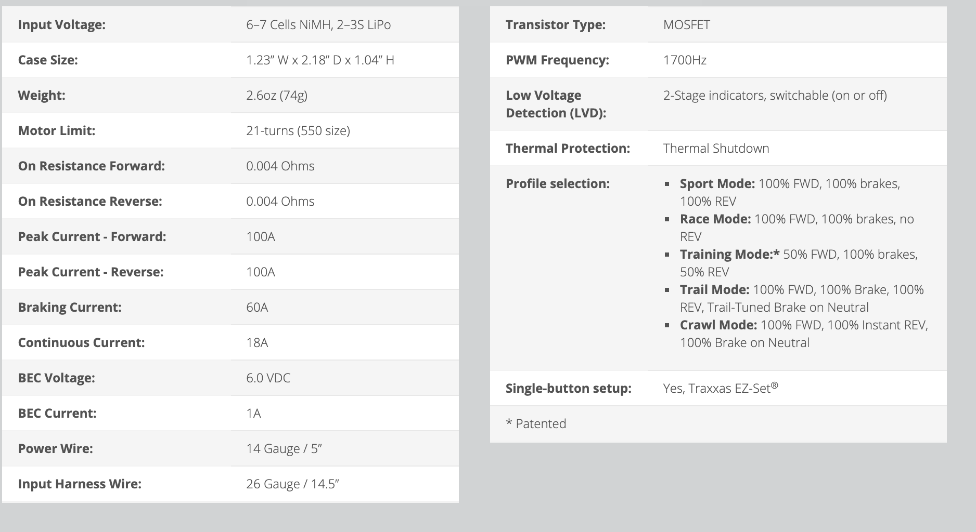Click the Continuous Current 18A value
The height and width of the screenshot is (532, 976).
pos(257,342)
